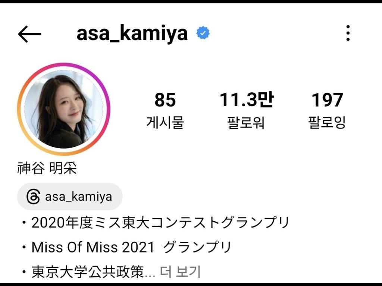The width and height of the screenshot is (382, 286).
Task: Select the 게시물 label
Action: (x=165, y=122)
